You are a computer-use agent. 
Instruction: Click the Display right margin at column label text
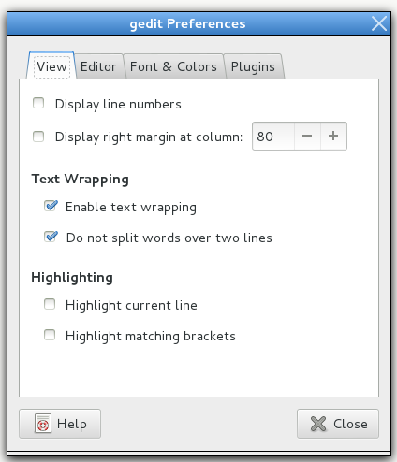149,137
